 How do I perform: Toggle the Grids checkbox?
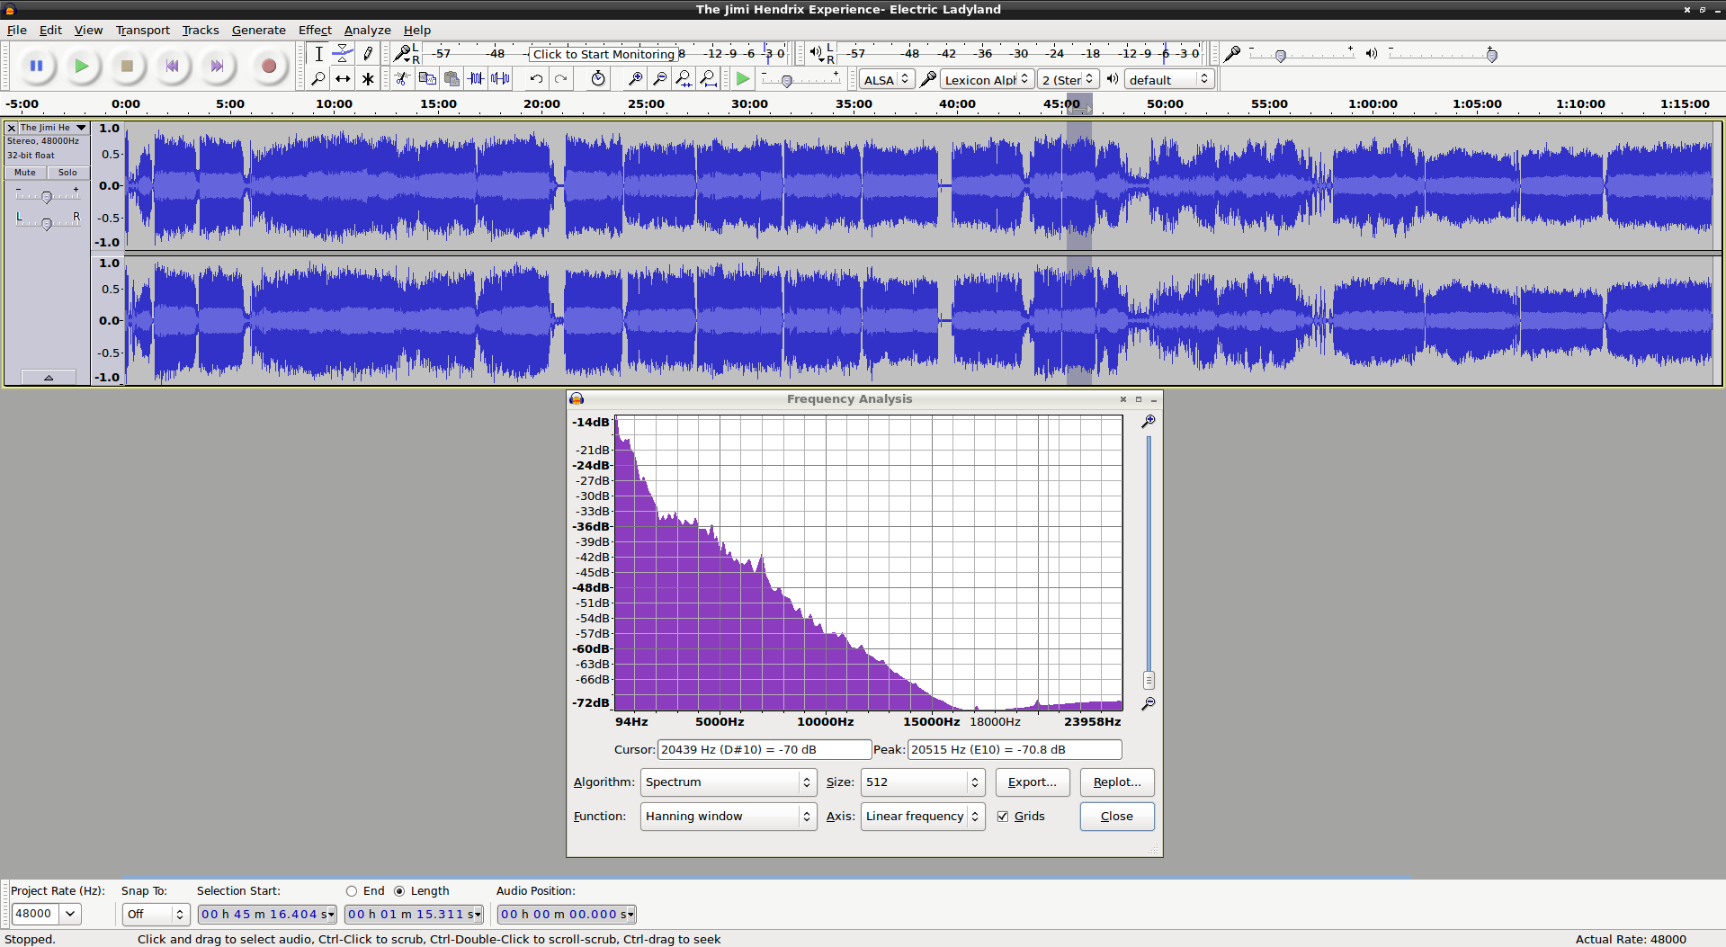[1003, 817]
